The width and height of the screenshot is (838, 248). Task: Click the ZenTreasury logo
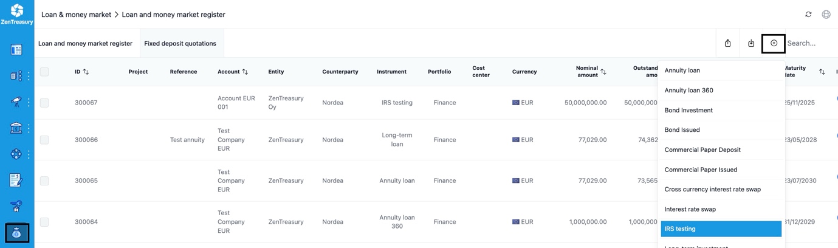pyautogui.click(x=17, y=15)
